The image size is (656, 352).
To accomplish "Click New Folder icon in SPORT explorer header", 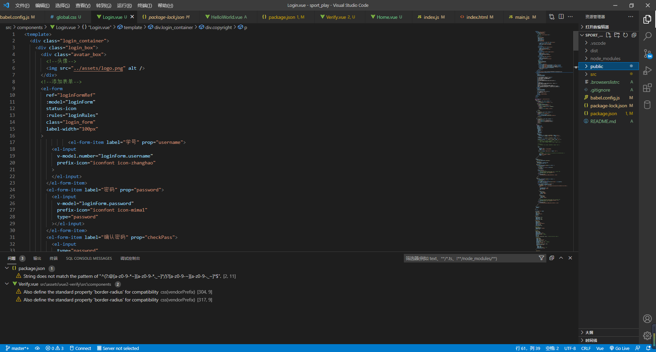I will click(x=617, y=35).
